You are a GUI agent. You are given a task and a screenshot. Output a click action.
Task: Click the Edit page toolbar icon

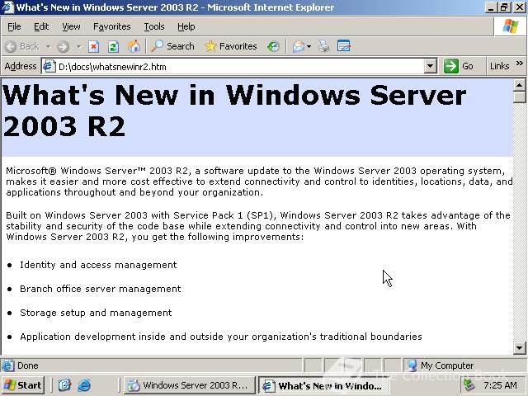344,46
